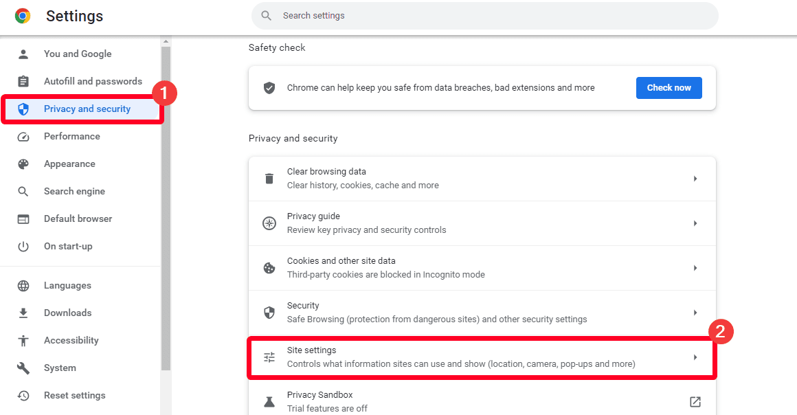Click the Cookies and other site data icon
797x415 pixels.
[x=269, y=267]
